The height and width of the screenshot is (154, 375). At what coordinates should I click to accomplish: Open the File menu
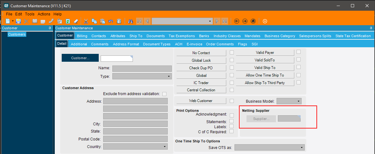click(x=9, y=14)
